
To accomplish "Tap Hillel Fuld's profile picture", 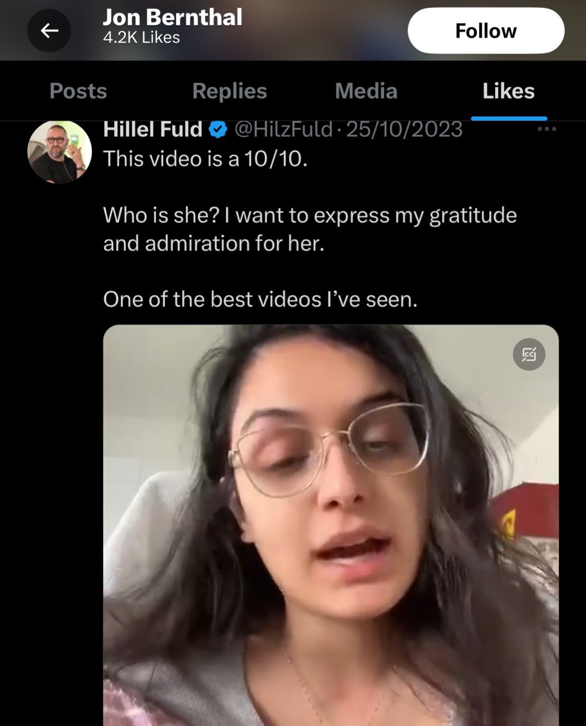I will 59,152.
